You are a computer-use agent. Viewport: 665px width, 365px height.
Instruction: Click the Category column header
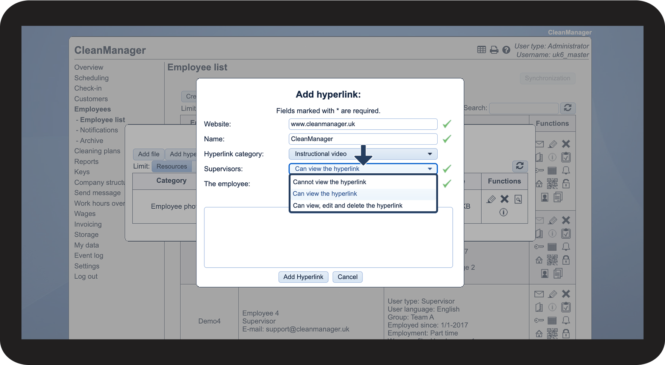click(171, 181)
